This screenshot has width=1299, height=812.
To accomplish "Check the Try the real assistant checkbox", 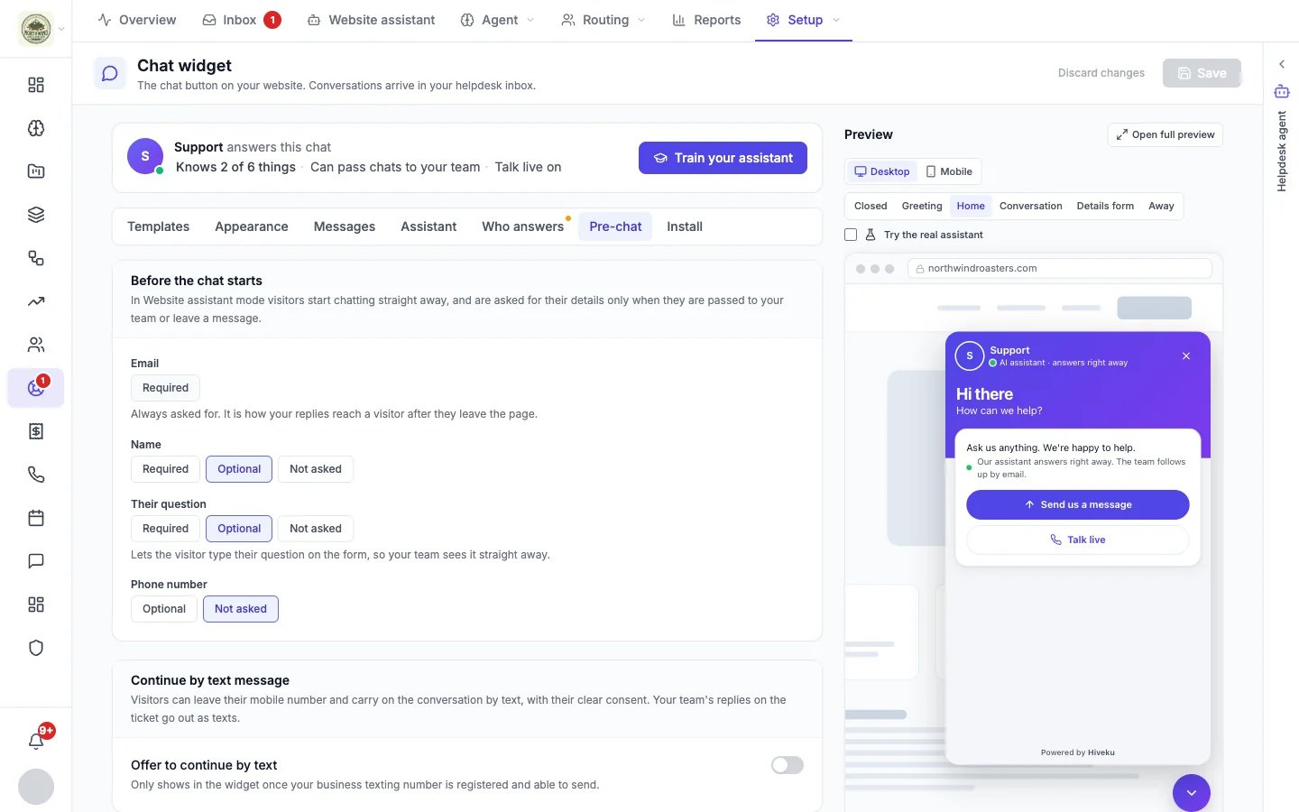I will (x=851, y=235).
